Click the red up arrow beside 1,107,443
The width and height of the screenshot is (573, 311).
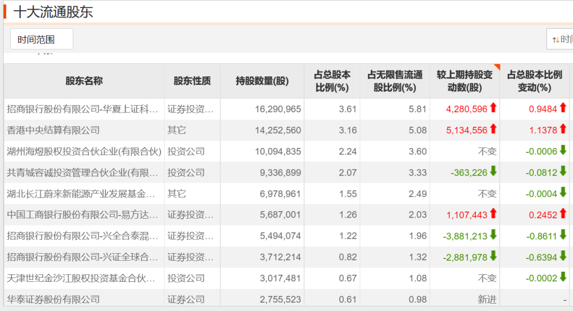point(493,213)
